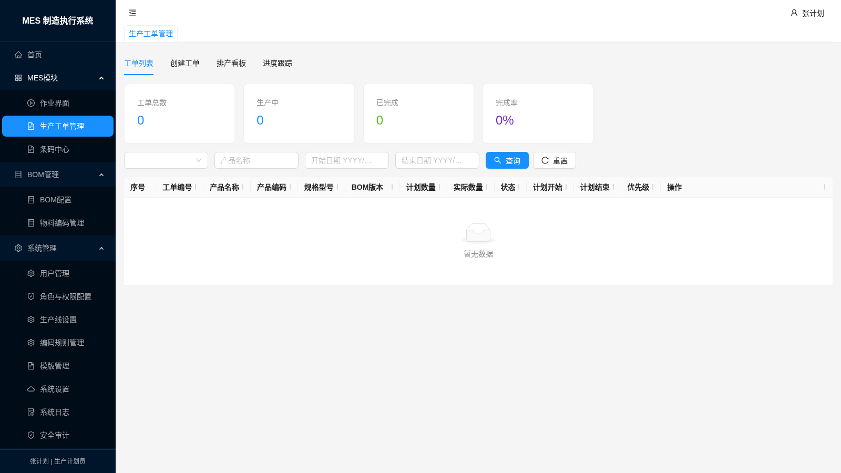841x473 pixels.
Task: Switch to the 创建工单 tab
Action: 185,63
